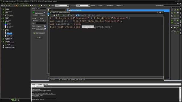Click the Paste icon in code editor toolbar
This screenshot has width=182, height=102.
pyautogui.click(x=71, y=15)
